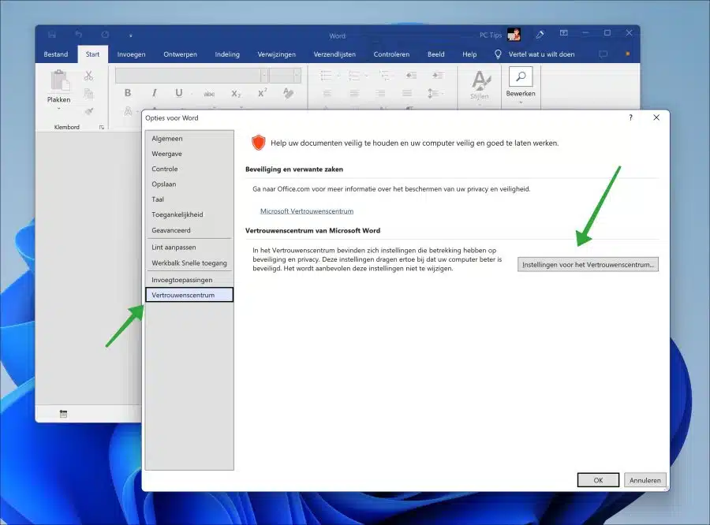710x525 pixels.
Task: Select Werkbalk Snelle toegang option
Action: click(x=189, y=263)
